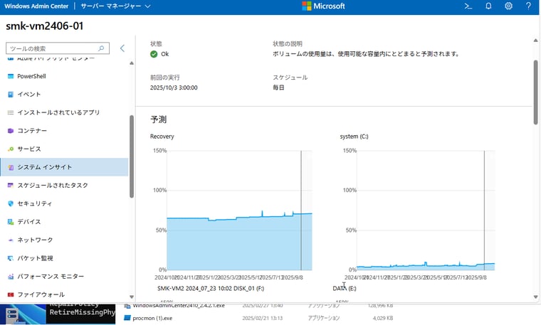Open the help question mark icon
This screenshot has width=541, height=325.
point(528,6)
